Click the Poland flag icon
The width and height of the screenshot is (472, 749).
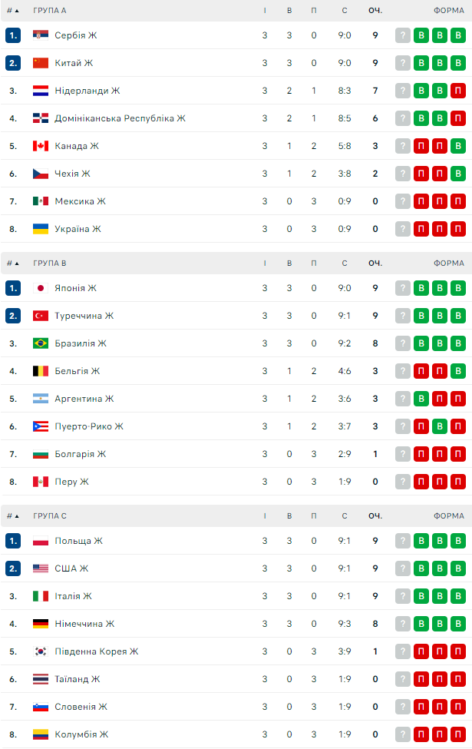point(41,541)
